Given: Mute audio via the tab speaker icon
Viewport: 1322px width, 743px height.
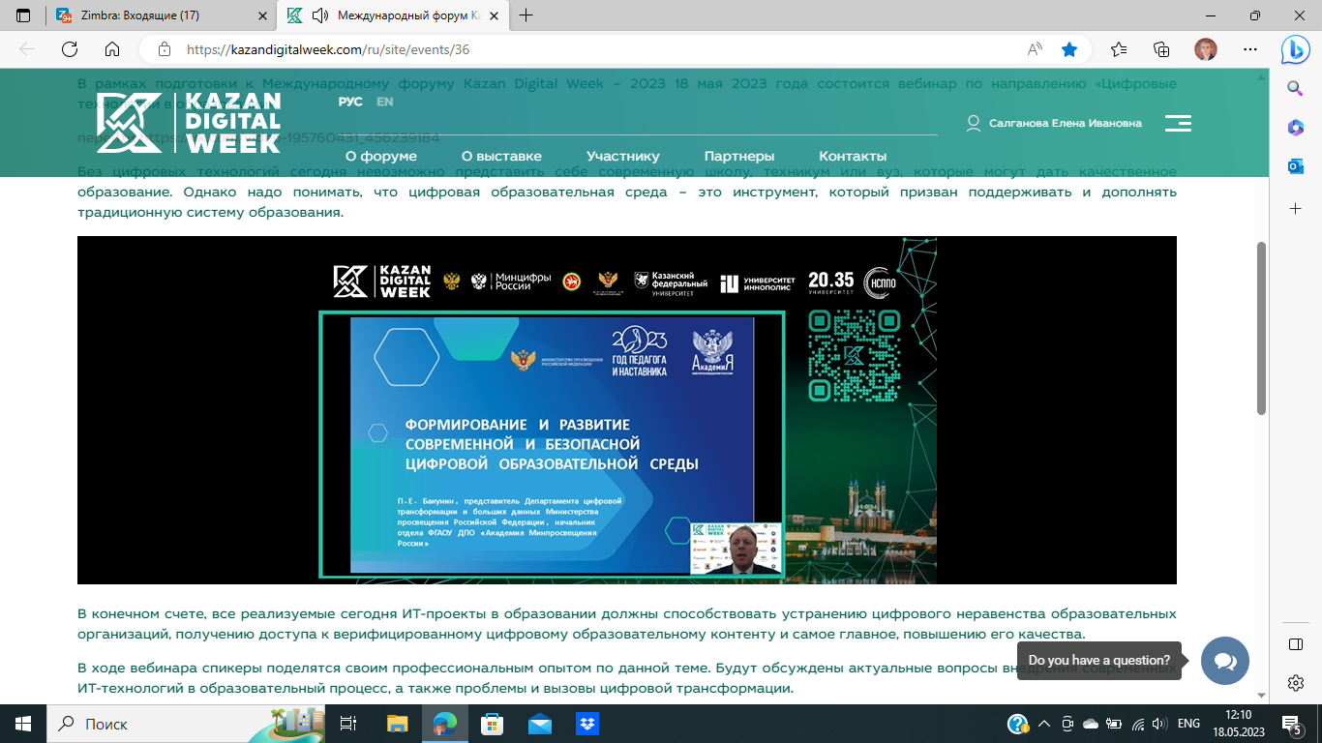Looking at the screenshot, I should tap(320, 15).
